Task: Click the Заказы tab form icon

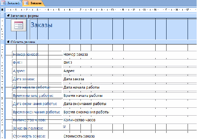Action: tap(26, 3)
